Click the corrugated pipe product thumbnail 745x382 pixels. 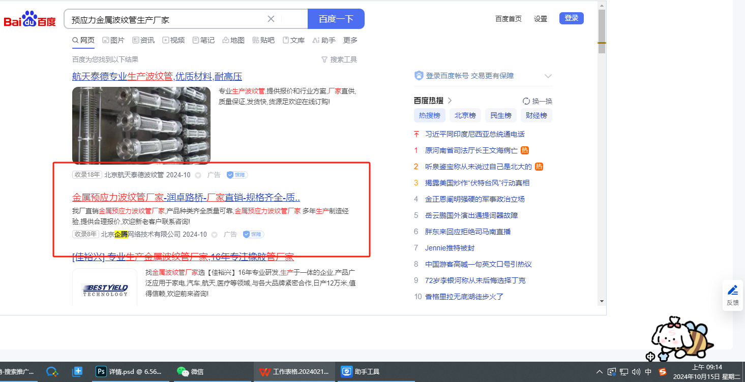(x=141, y=125)
